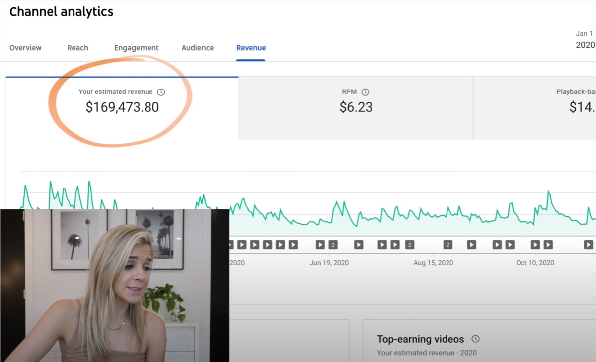Click the clock icon next to RPM
Viewport: 596px width, 362px height.
pos(365,92)
